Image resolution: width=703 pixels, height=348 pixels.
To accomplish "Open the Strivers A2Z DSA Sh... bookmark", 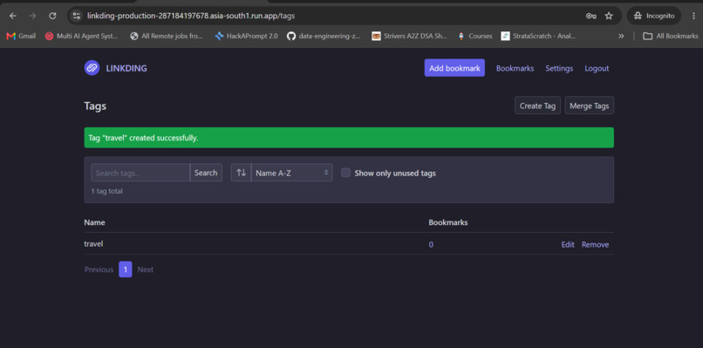I will coord(410,36).
